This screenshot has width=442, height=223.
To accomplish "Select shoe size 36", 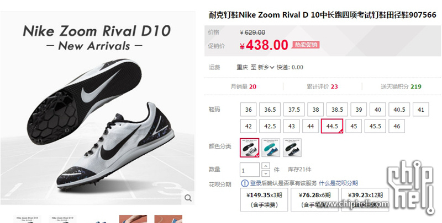I will [x=248, y=110].
